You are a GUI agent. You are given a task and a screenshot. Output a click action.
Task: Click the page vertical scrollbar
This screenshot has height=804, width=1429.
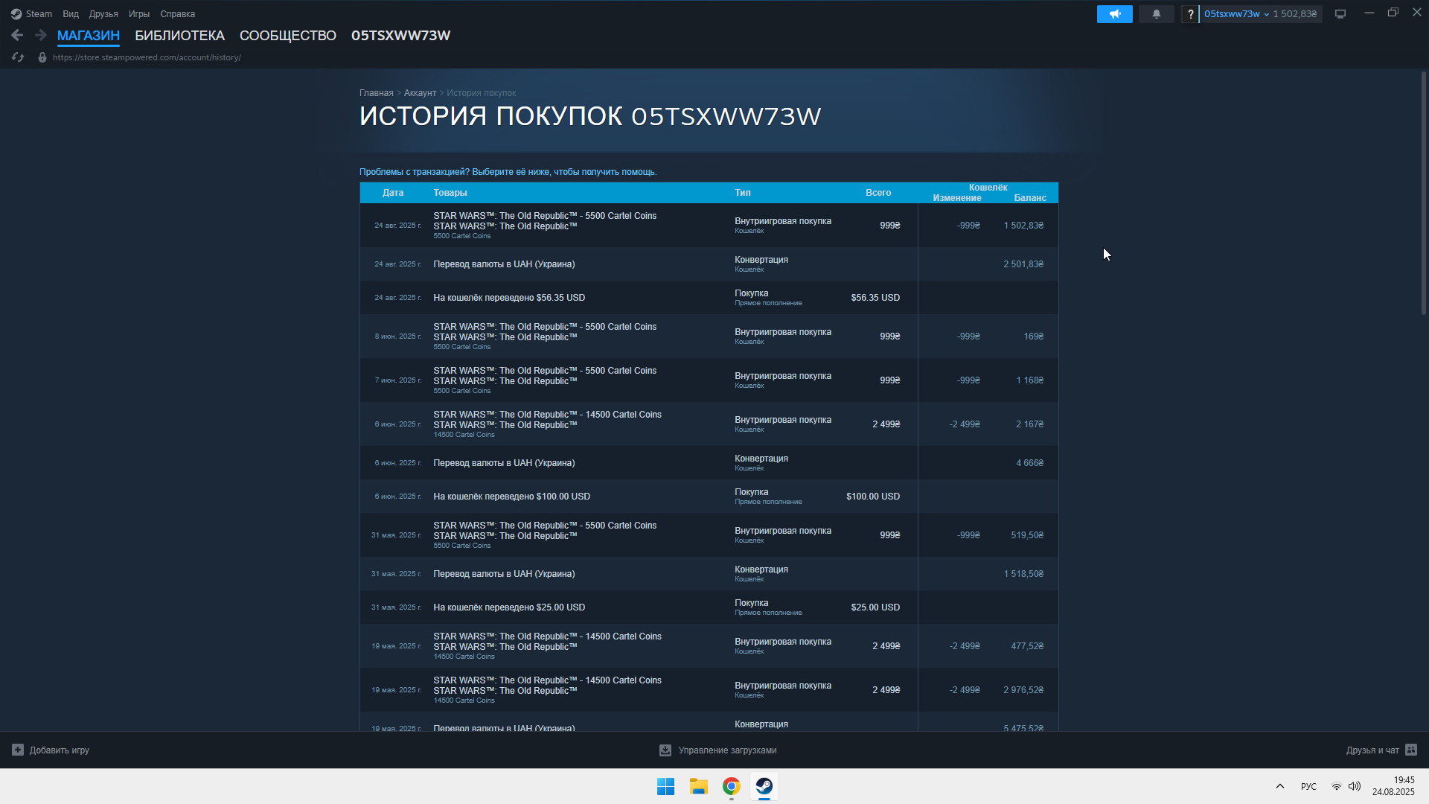tap(1423, 194)
